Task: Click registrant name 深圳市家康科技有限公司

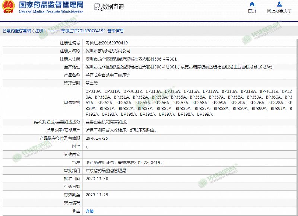Action: tap(108, 51)
